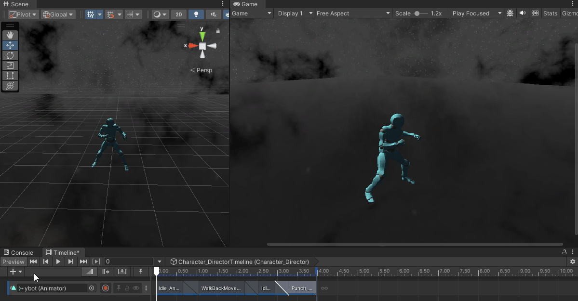Select the Move tool in the Scene toolbar
Image resolution: width=578 pixels, height=301 pixels.
click(x=10, y=45)
